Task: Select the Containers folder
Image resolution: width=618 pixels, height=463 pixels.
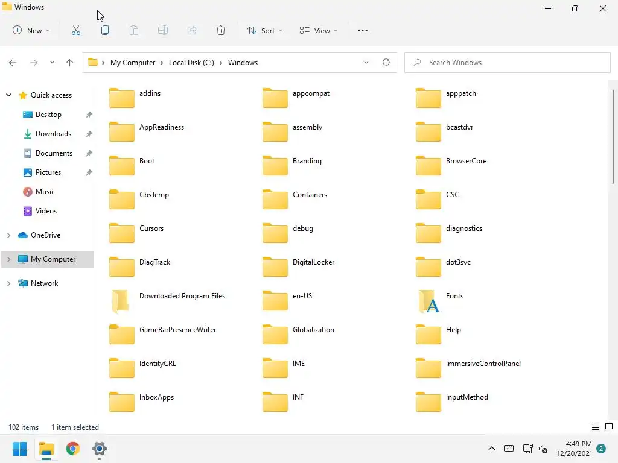Action: (x=295, y=199)
